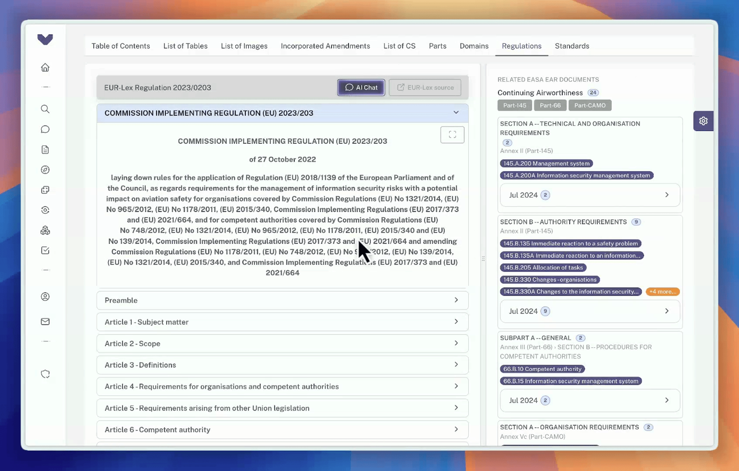739x471 pixels.
Task: Switch to the Table of Contents tab
Action: click(x=121, y=46)
